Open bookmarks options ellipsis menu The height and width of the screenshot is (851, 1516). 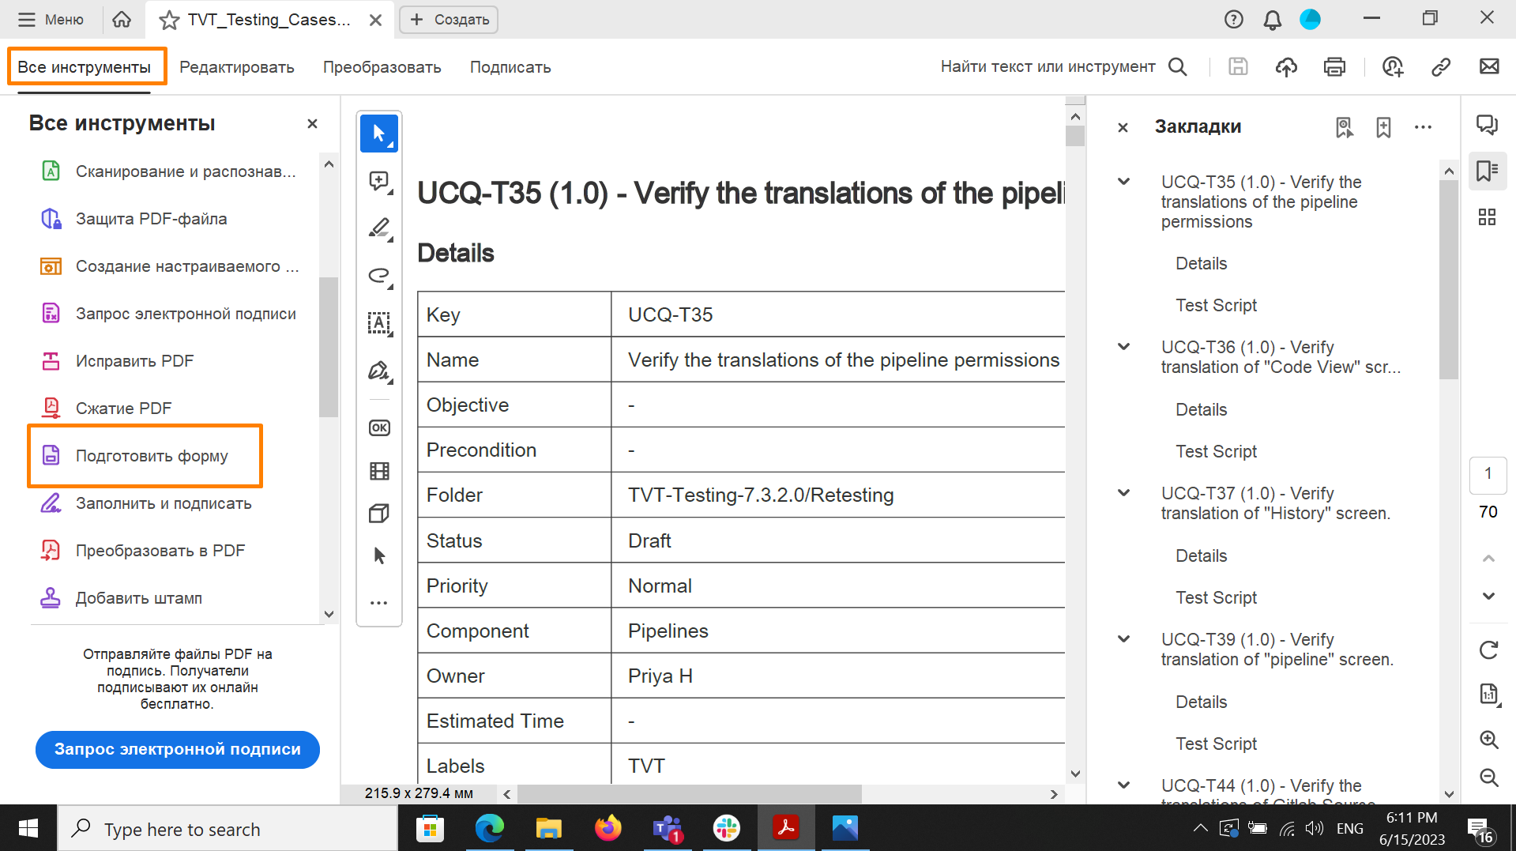tap(1423, 127)
